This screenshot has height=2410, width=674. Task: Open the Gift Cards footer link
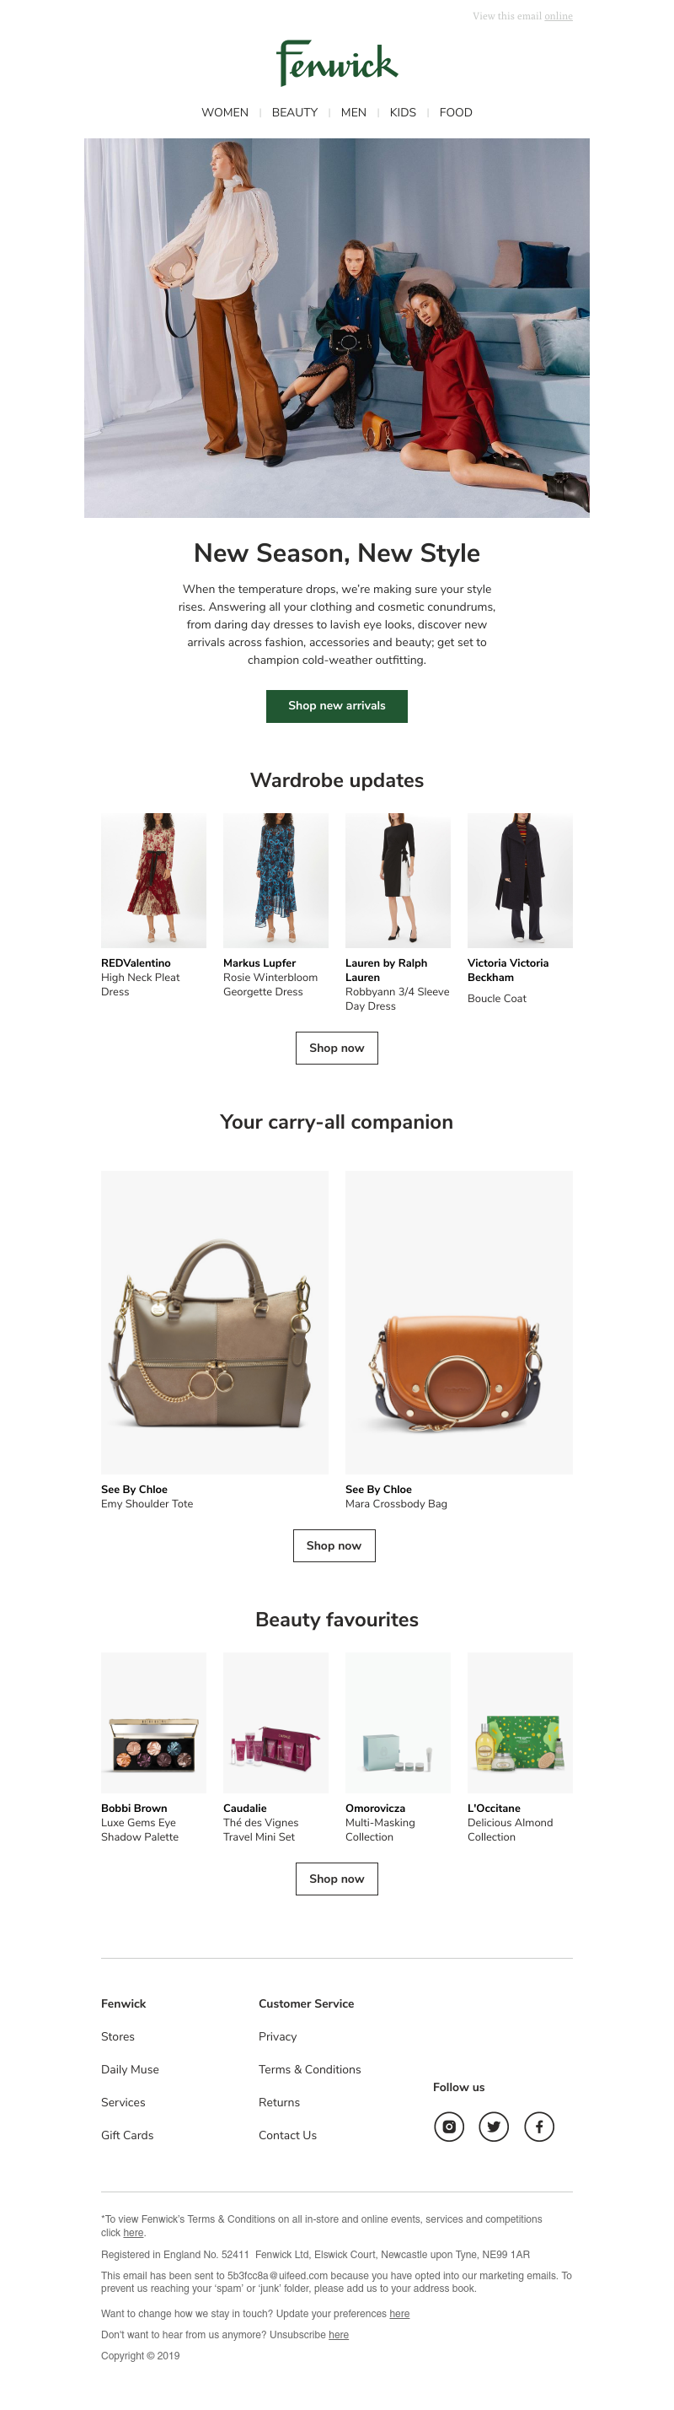[x=127, y=2135]
